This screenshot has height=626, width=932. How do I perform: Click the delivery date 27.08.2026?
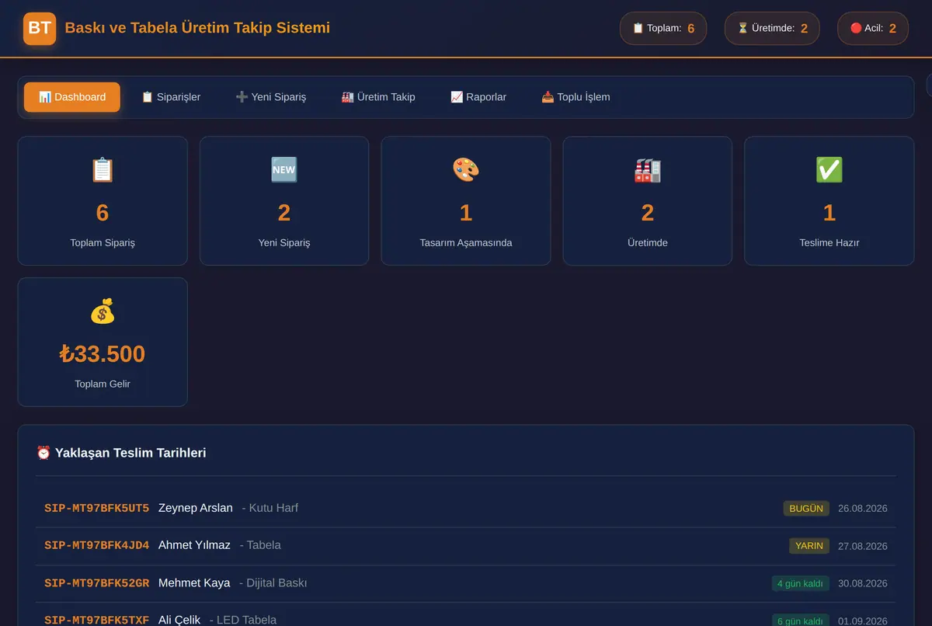(x=863, y=546)
